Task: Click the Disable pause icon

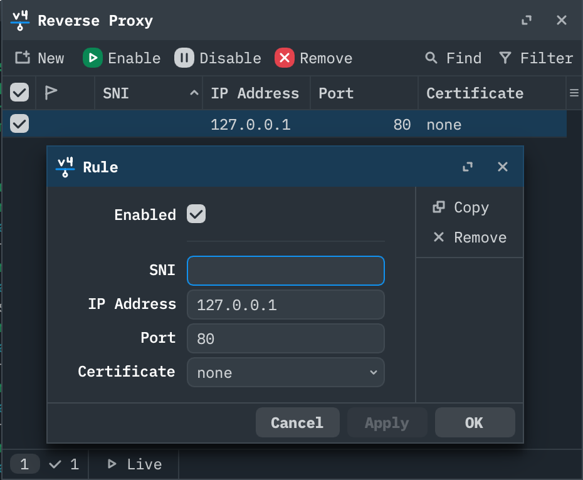Action: 184,58
